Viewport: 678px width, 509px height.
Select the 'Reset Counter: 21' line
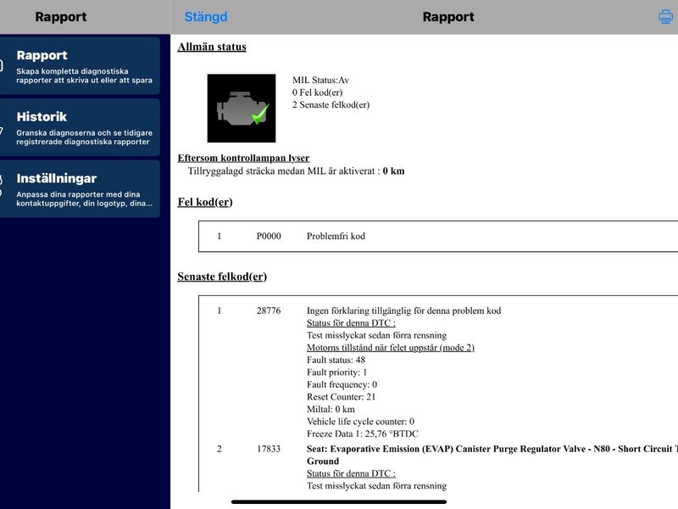[342, 397]
